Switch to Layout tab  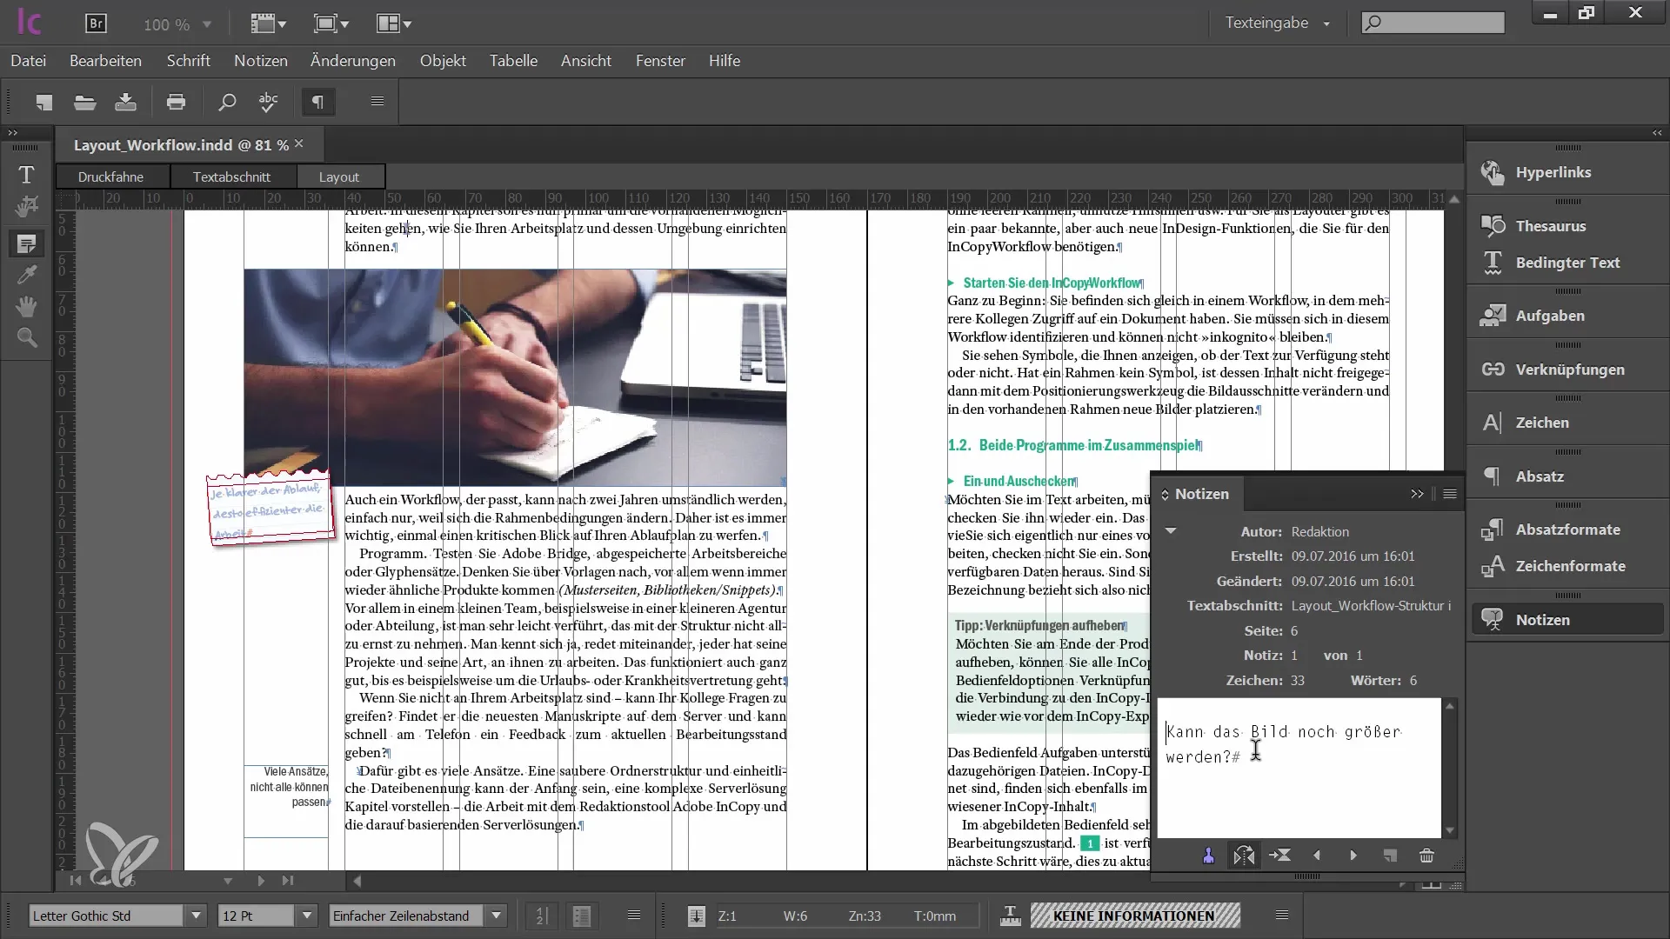point(337,176)
